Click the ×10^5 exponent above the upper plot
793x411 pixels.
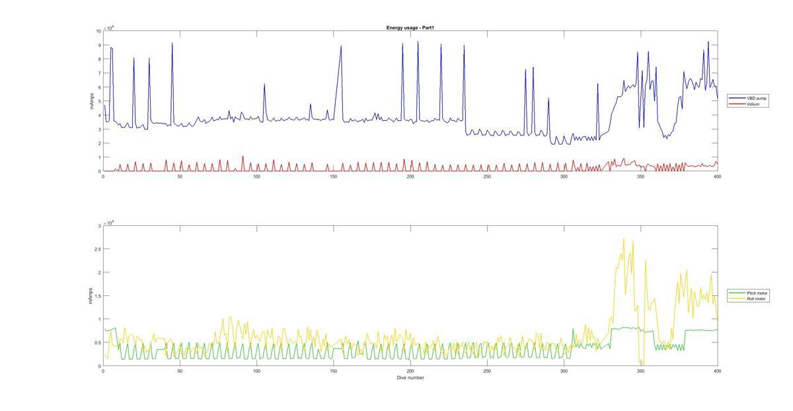(109, 27)
